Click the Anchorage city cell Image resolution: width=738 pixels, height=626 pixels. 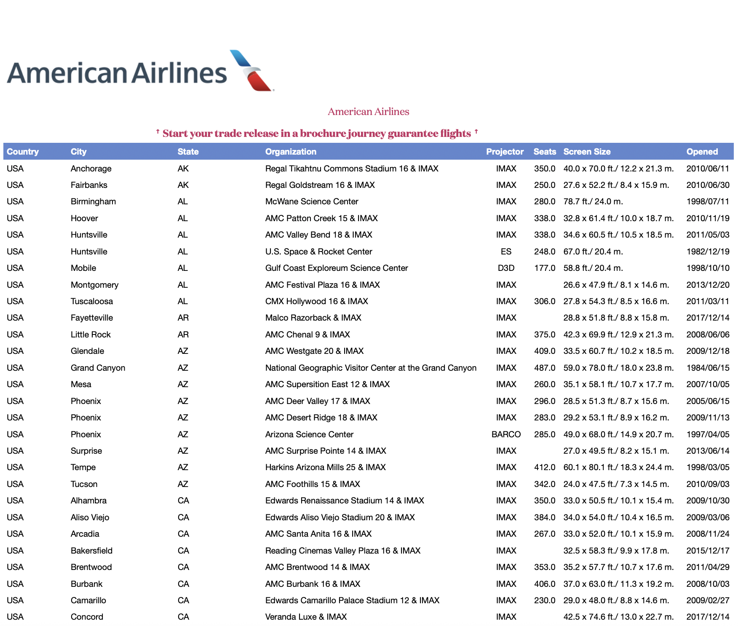click(91, 169)
